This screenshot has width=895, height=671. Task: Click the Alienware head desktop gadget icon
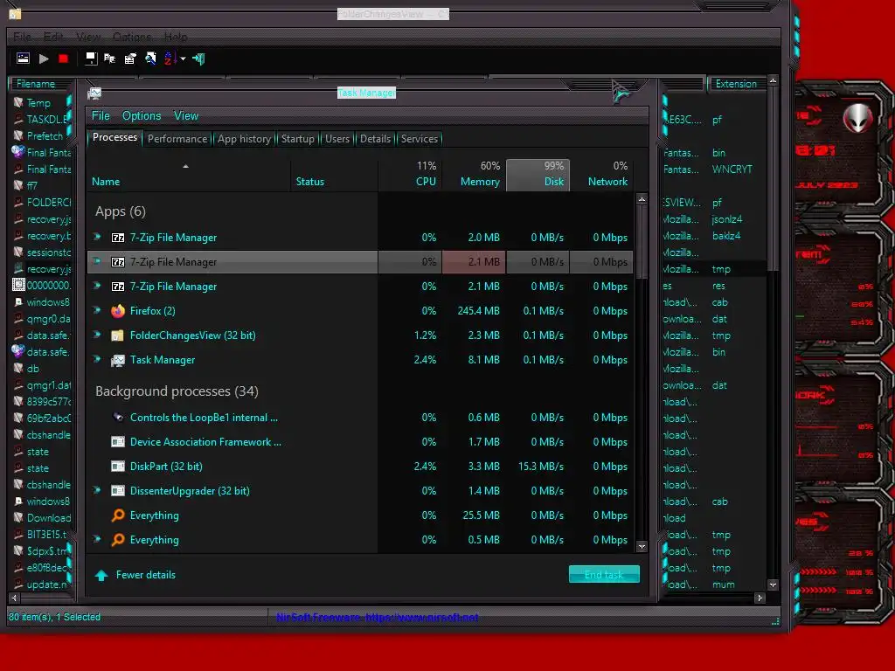coord(857,118)
